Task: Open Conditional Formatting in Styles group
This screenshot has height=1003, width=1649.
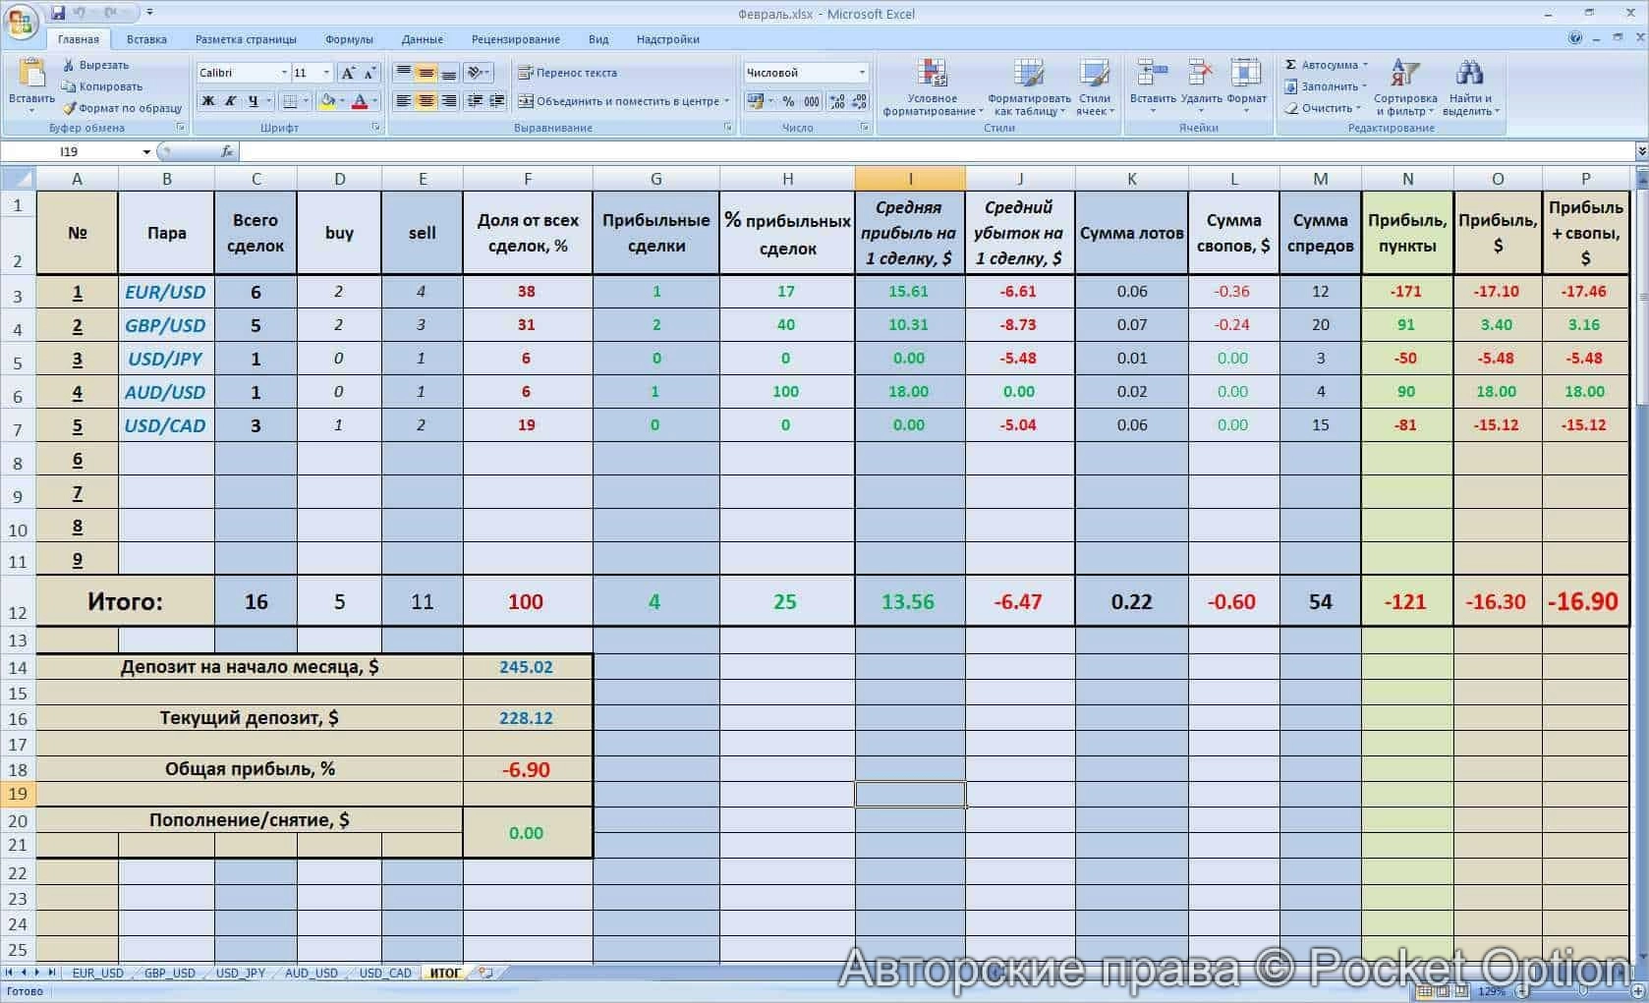Action: pyautogui.click(x=932, y=86)
